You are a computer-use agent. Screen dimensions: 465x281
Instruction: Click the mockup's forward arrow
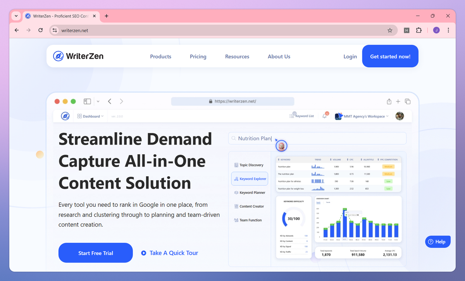pyautogui.click(x=121, y=101)
